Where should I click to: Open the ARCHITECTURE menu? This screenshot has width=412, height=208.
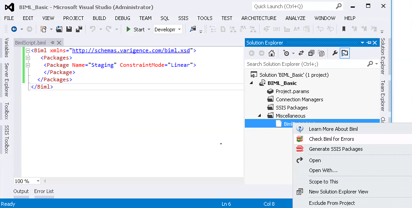[259, 18]
